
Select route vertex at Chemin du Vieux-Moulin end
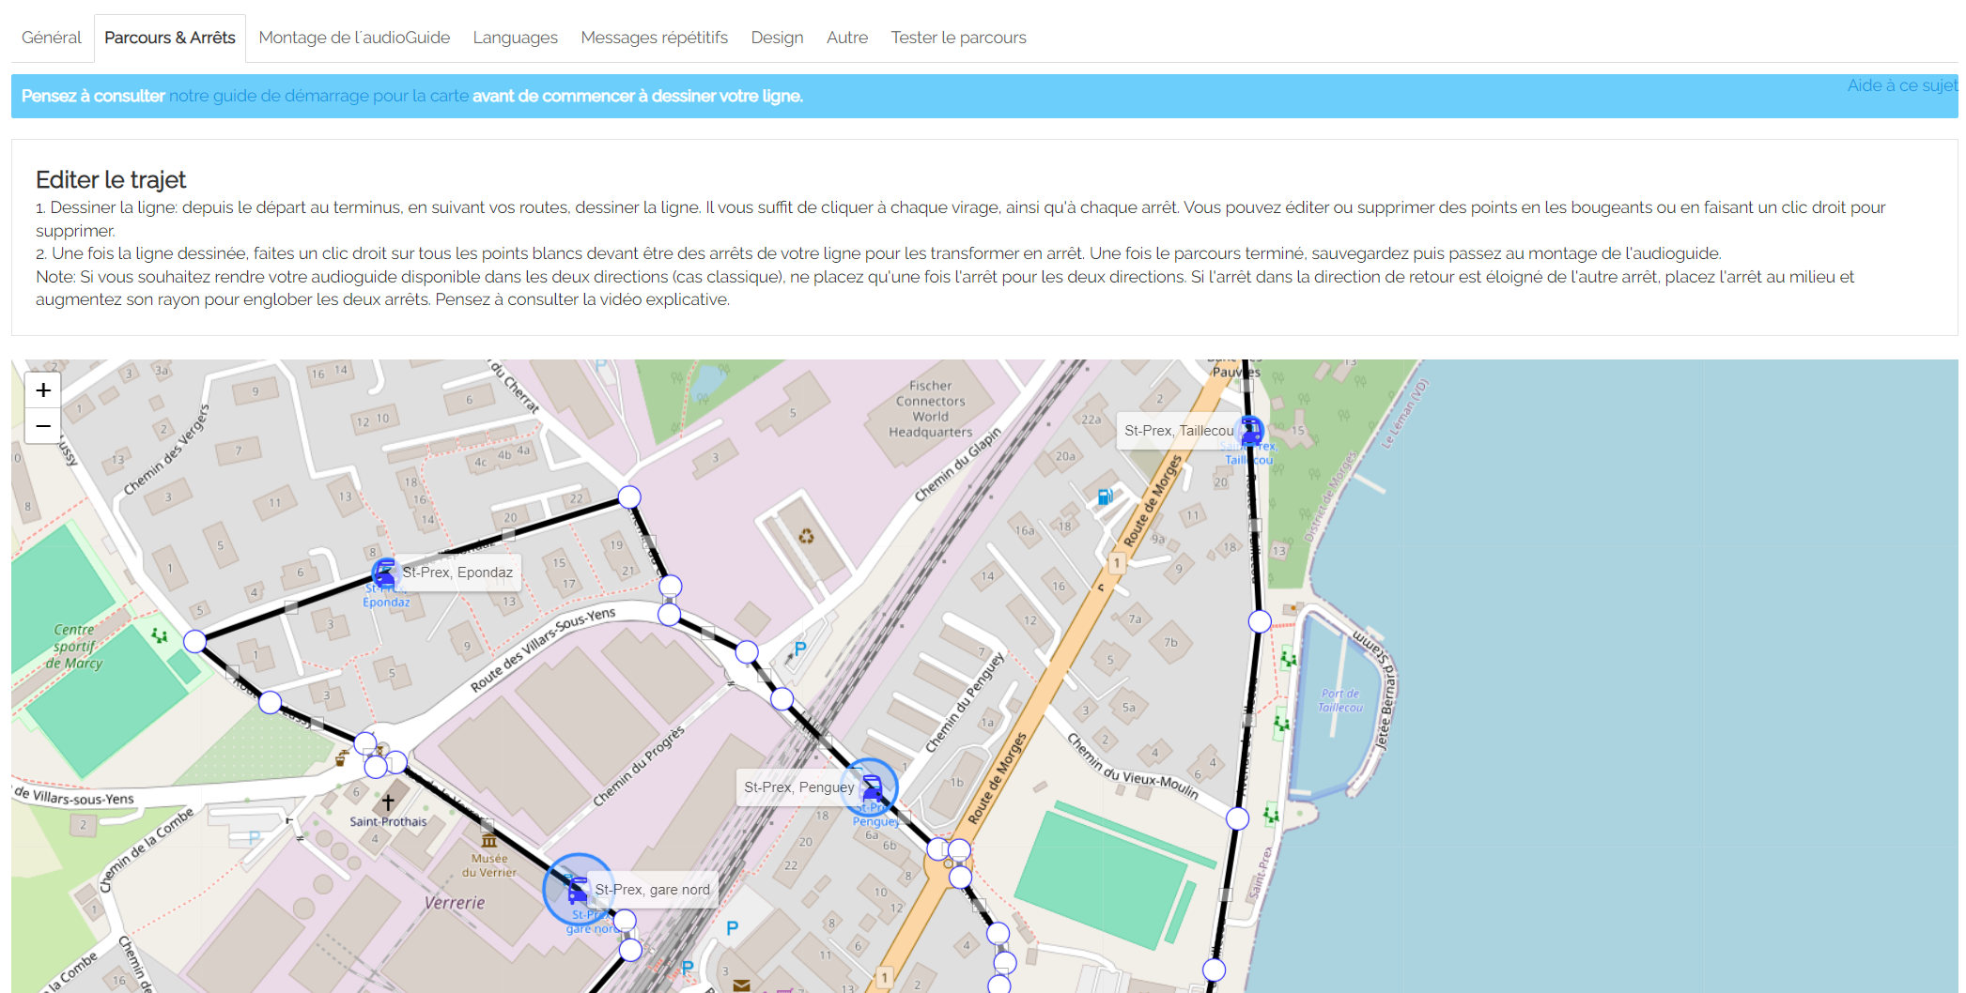[1238, 818]
